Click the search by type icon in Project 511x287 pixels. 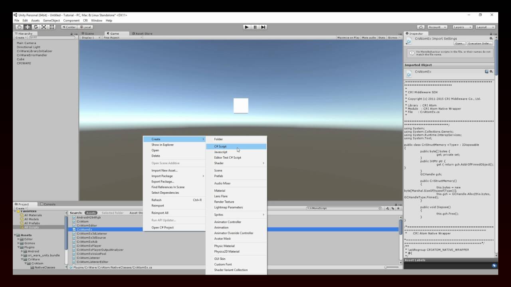pos(388,208)
